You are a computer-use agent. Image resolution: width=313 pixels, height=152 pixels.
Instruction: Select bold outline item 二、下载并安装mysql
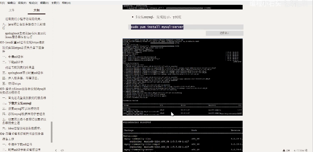click(17, 103)
